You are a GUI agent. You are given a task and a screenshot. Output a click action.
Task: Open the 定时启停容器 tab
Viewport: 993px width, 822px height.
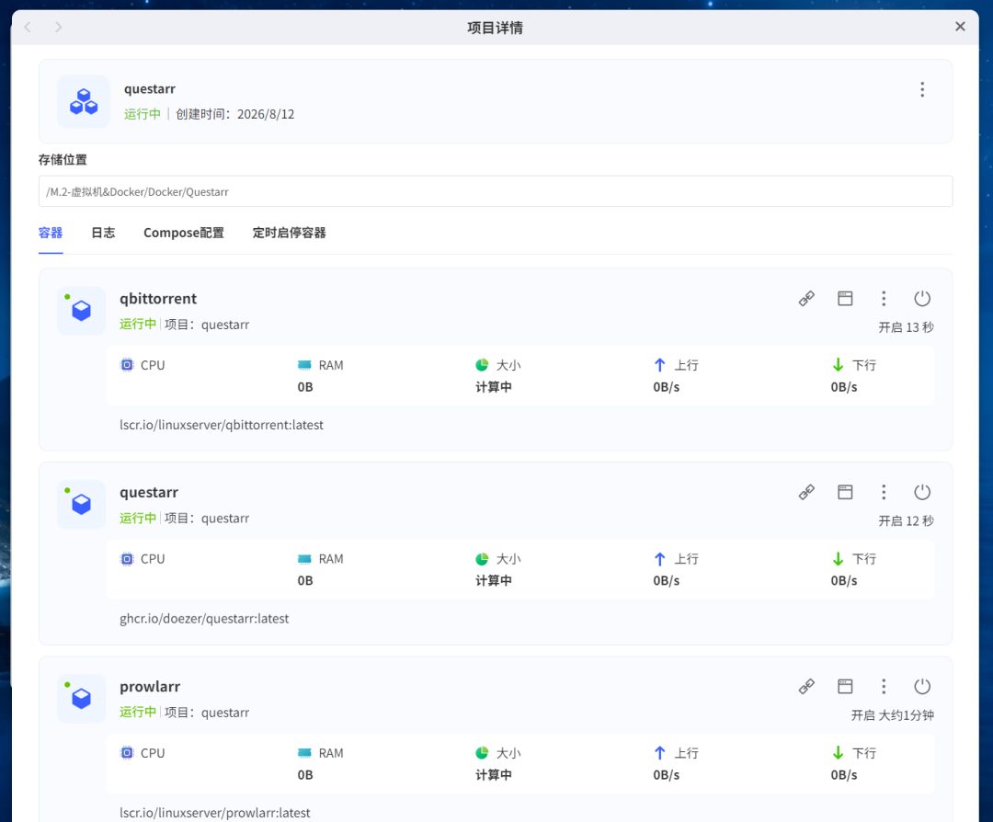click(289, 233)
